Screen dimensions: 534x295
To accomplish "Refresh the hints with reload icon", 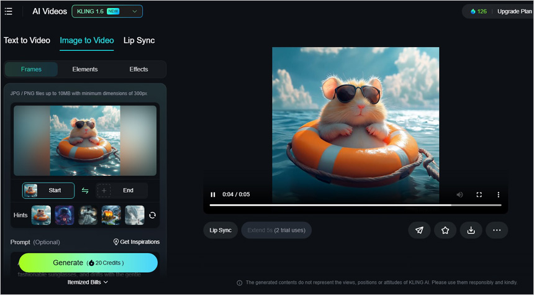I will [152, 216].
